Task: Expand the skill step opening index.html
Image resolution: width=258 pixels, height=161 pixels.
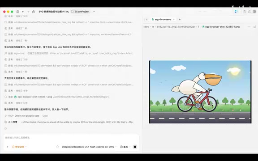Action: pos(69,53)
